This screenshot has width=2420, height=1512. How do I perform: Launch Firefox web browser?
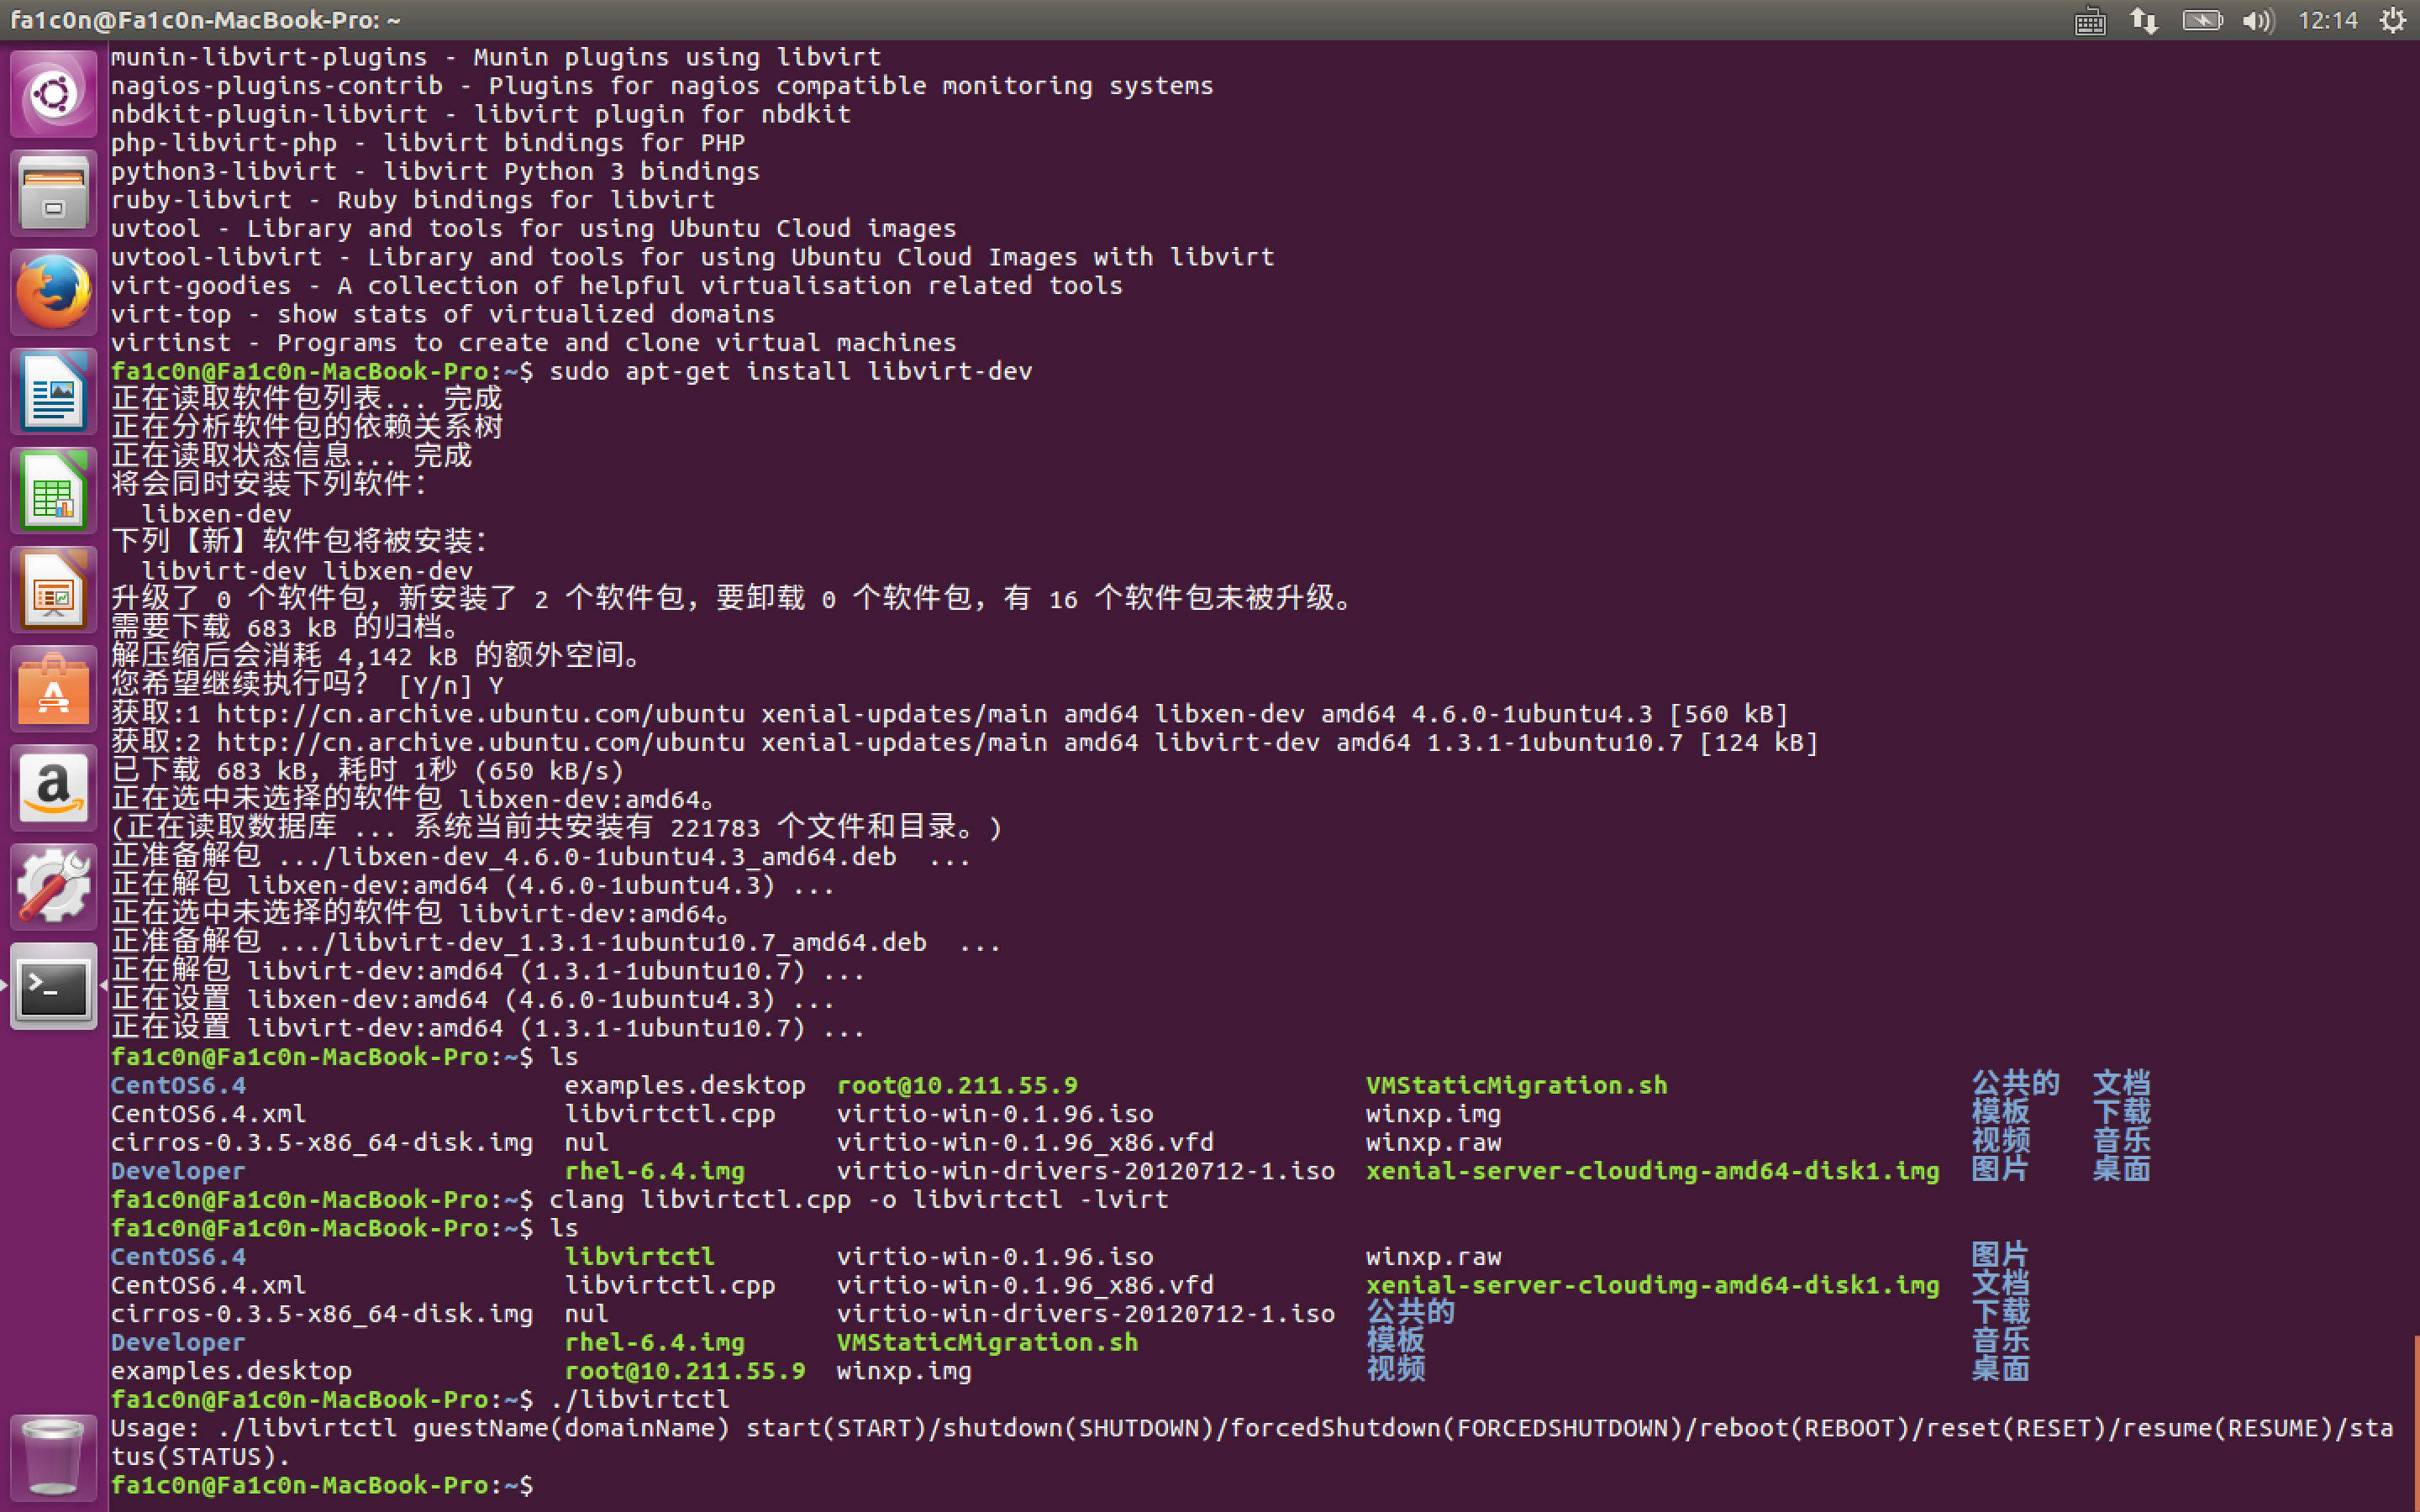point(53,292)
